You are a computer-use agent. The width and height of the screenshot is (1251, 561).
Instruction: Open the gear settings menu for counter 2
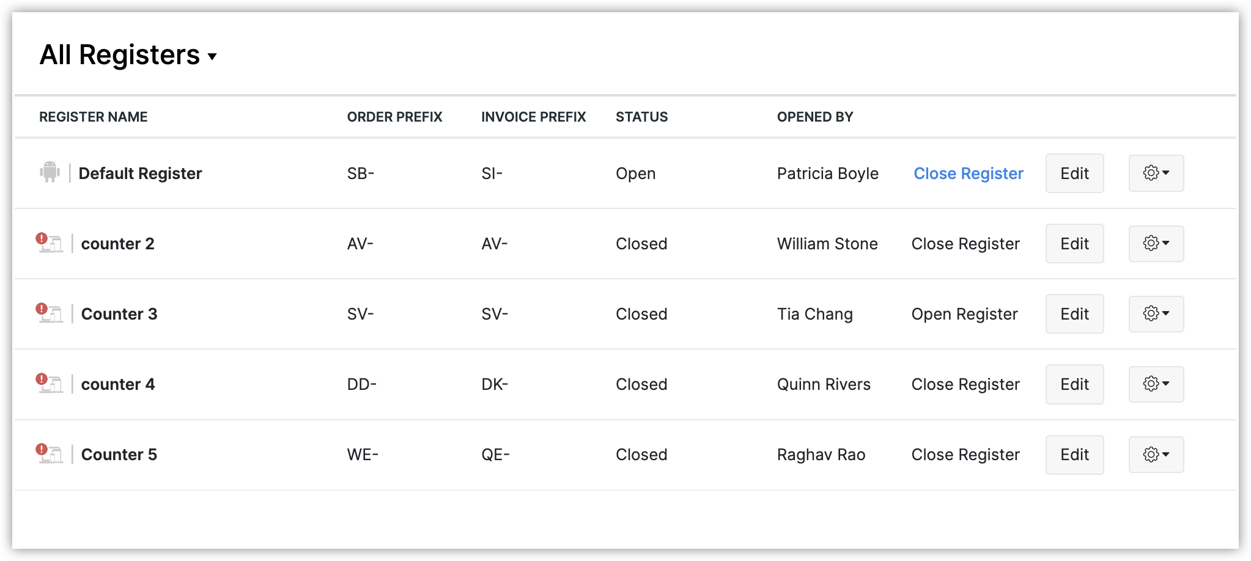pos(1156,244)
